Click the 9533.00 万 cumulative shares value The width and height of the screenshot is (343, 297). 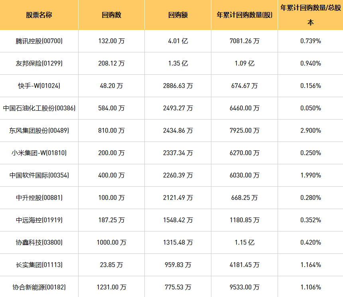pyautogui.click(x=244, y=287)
